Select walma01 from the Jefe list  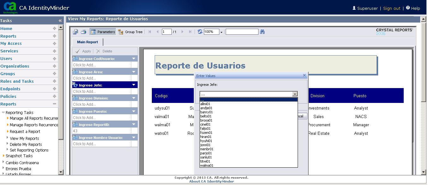click(249, 165)
